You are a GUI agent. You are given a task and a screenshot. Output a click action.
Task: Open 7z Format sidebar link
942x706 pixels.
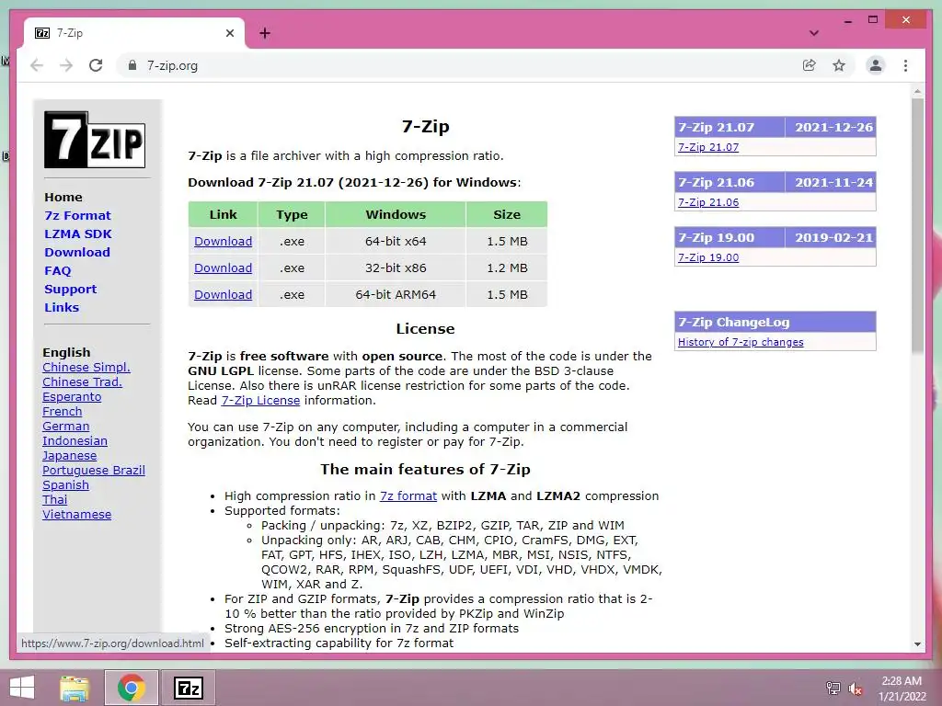pos(77,215)
